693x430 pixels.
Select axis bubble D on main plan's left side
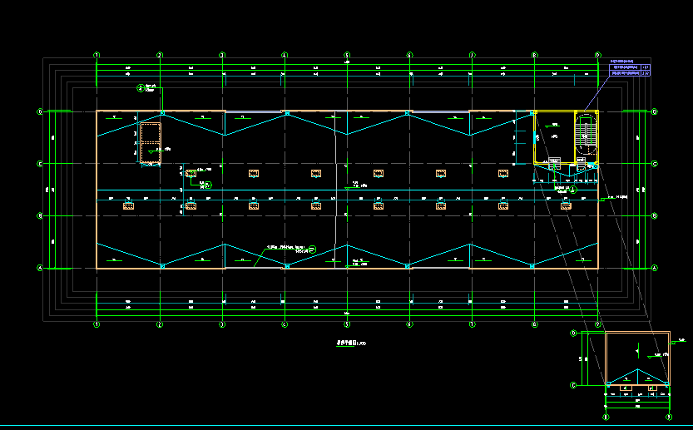tap(39, 111)
